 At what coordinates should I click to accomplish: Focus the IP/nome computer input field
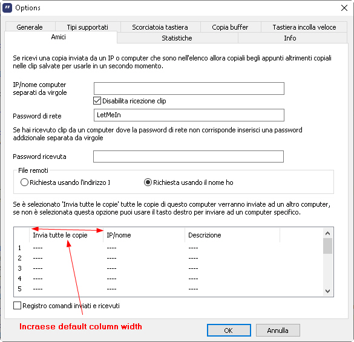click(x=189, y=88)
